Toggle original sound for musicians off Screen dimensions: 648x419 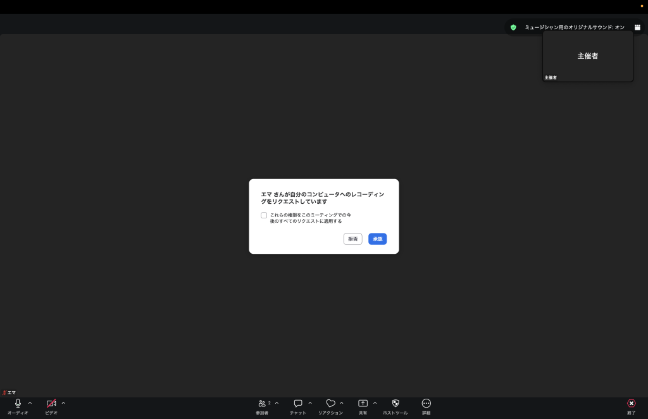(574, 27)
